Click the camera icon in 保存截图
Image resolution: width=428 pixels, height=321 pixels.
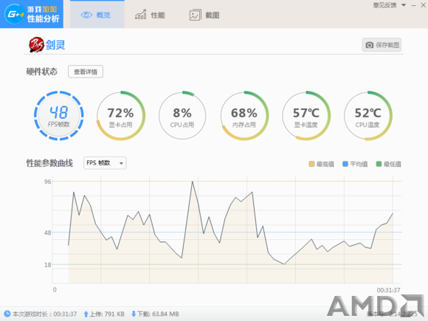tap(369, 45)
